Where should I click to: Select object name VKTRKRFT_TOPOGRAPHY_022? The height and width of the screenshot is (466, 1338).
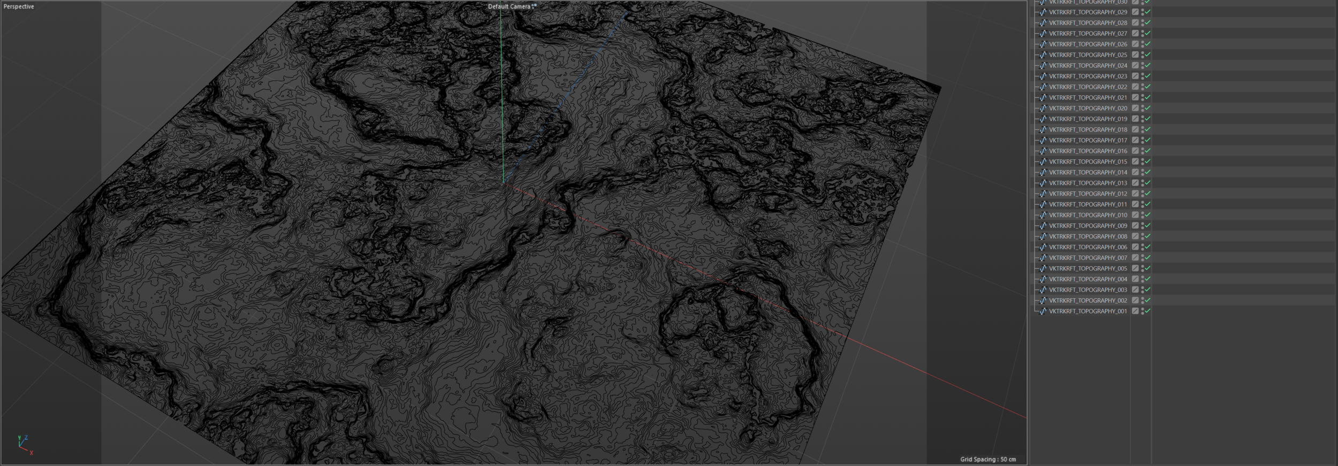point(1088,87)
